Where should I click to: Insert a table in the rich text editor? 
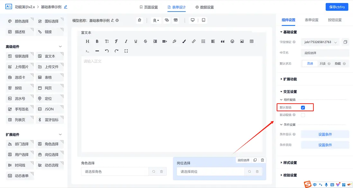point(252,41)
